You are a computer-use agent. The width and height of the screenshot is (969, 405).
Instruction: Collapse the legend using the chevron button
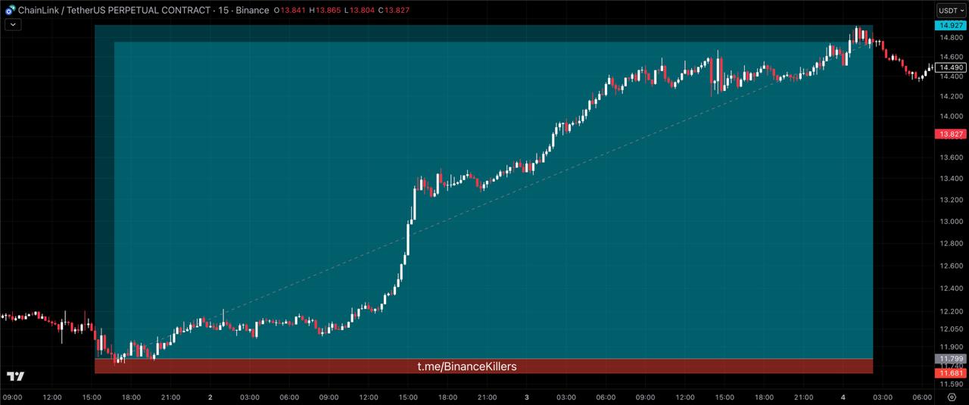[13, 24]
